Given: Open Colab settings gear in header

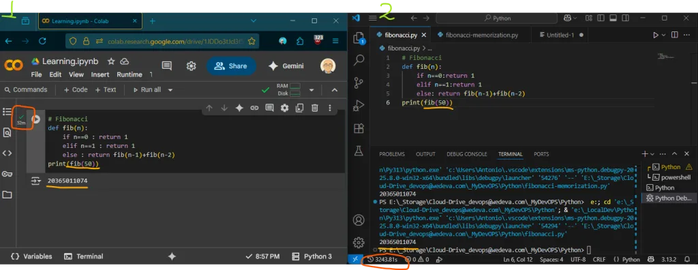Looking at the screenshot, I should [x=192, y=66].
